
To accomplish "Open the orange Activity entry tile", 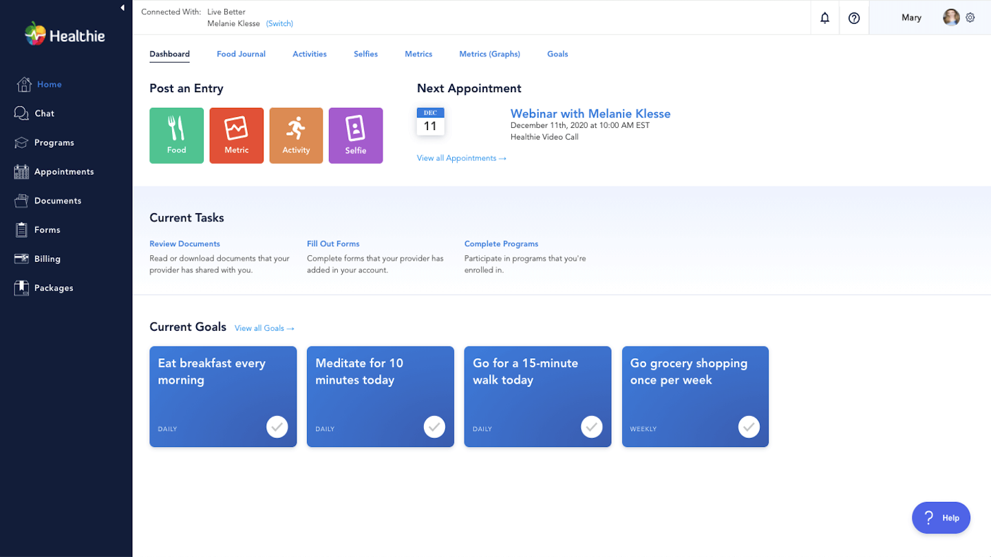I will (x=296, y=135).
